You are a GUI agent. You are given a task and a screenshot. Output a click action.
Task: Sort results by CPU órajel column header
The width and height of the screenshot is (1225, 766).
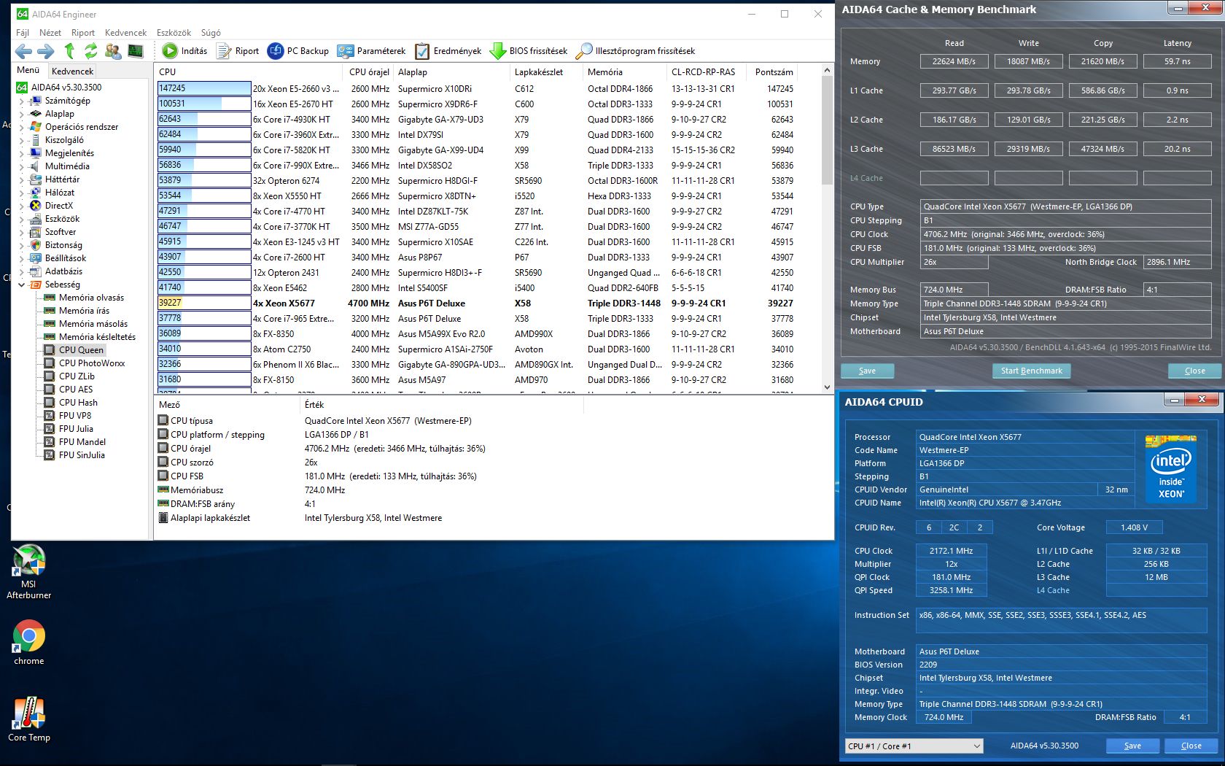pyautogui.click(x=369, y=72)
